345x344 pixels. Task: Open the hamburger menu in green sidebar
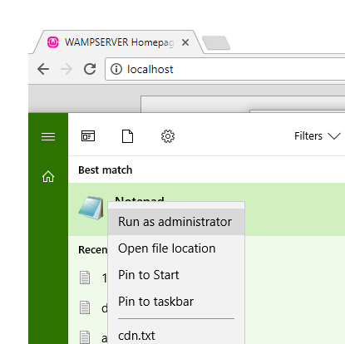tap(48, 136)
